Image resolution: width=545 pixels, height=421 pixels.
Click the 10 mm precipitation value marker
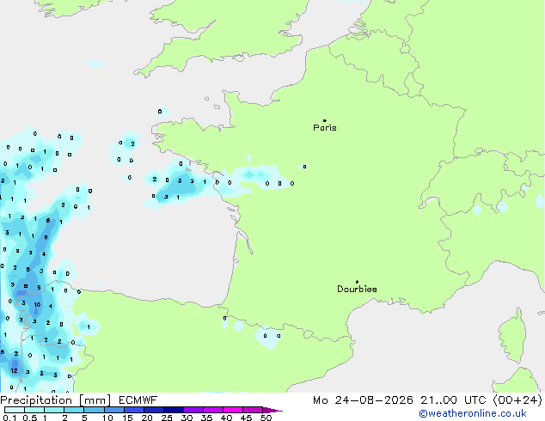pos(37,305)
